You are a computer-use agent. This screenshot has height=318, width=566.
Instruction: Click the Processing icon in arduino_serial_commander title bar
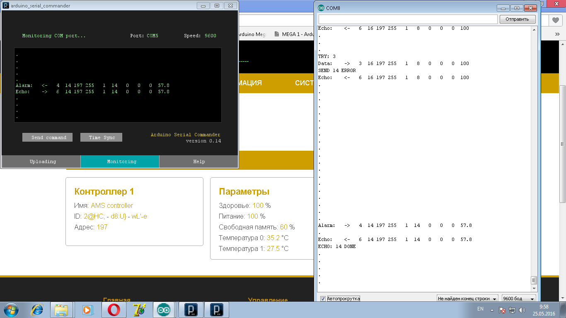tap(6, 6)
